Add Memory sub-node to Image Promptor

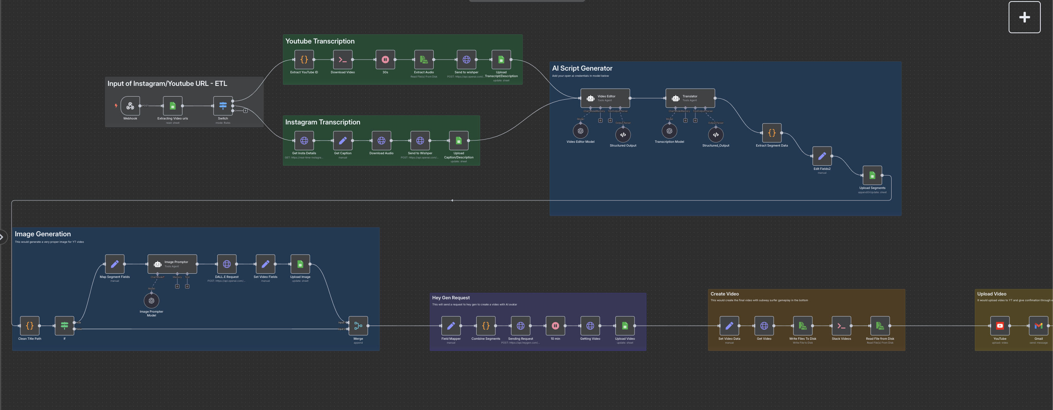click(x=177, y=286)
